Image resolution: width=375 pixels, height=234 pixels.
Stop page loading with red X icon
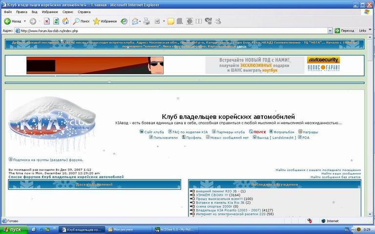46,21
